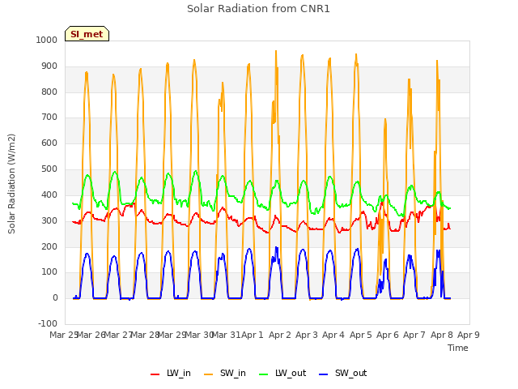Click the Apr 5 x-axis date label
Viewport: 518px width, 389px height.
361,335
